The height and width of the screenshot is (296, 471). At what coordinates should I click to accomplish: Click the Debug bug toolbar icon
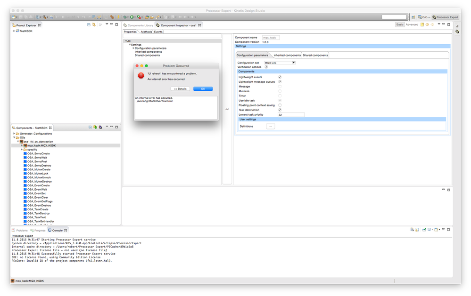point(125,17)
